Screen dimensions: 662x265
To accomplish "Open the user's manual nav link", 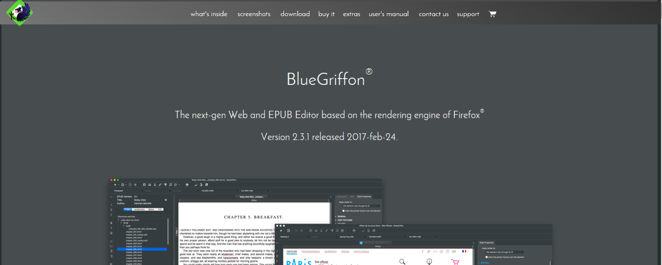I will click(x=388, y=14).
